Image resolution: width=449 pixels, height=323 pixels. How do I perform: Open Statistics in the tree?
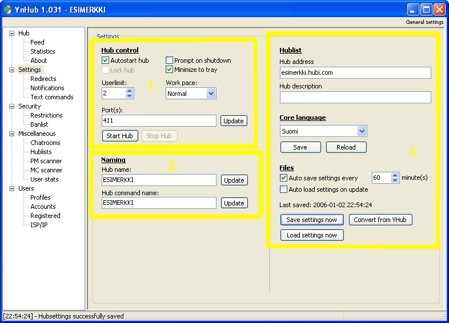click(43, 51)
